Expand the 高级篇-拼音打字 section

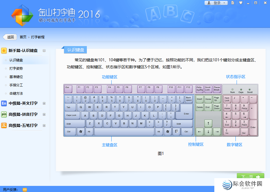coord(44,114)
